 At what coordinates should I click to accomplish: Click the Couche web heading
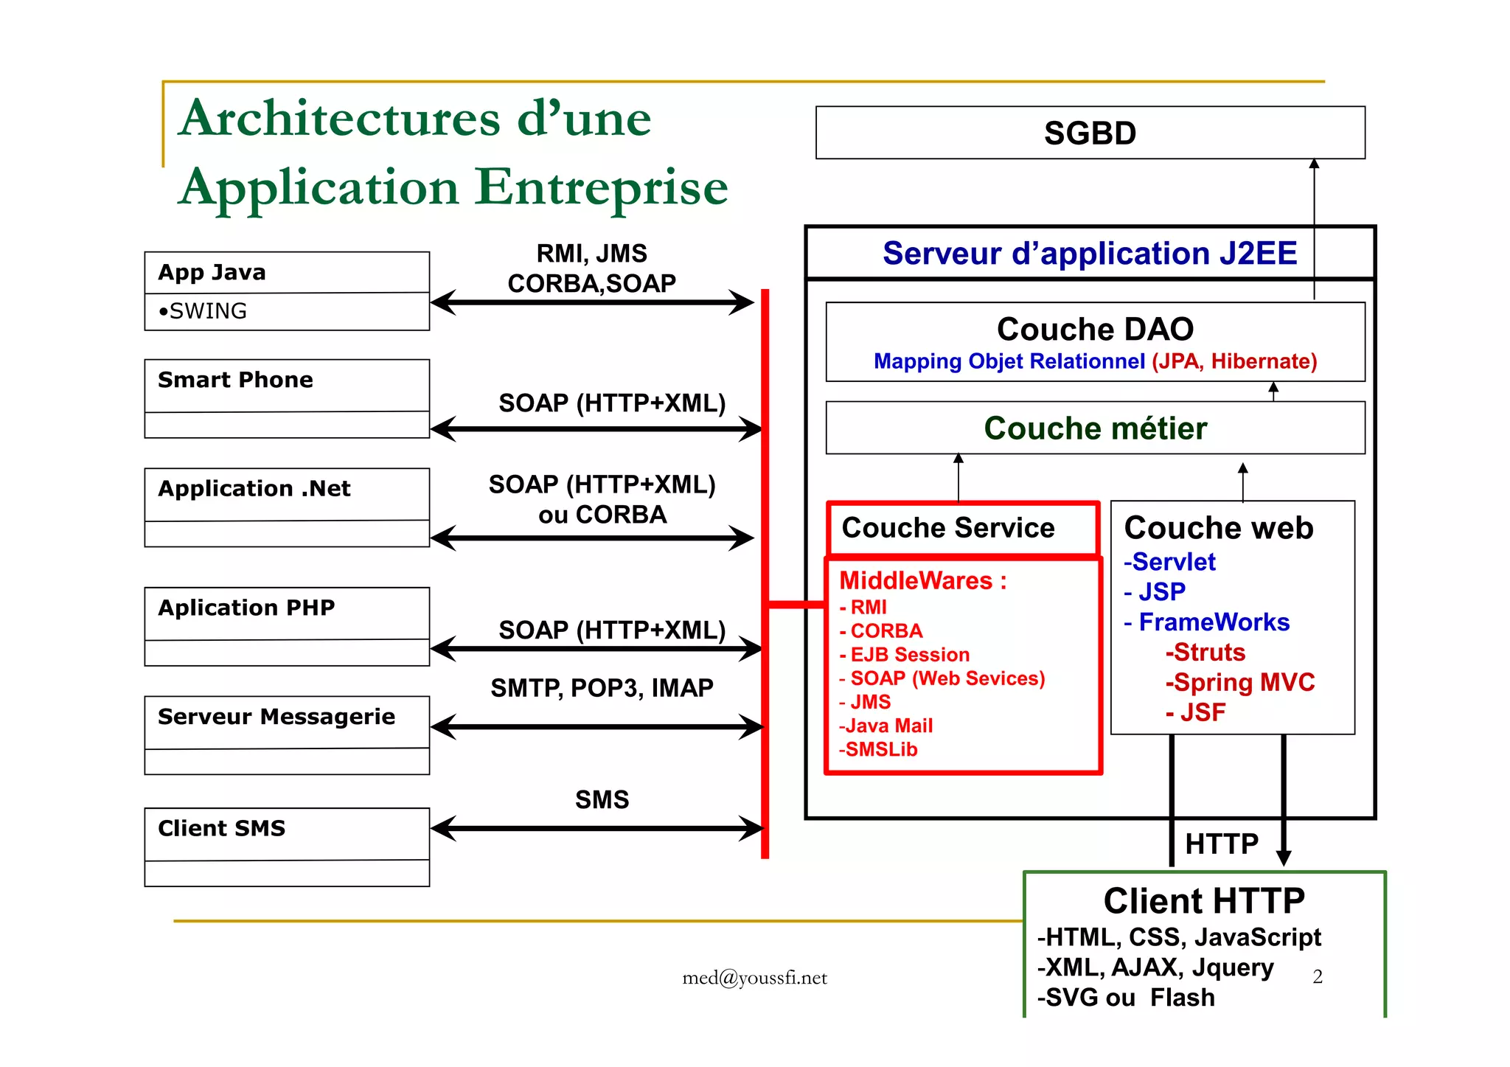[1218, 528]
